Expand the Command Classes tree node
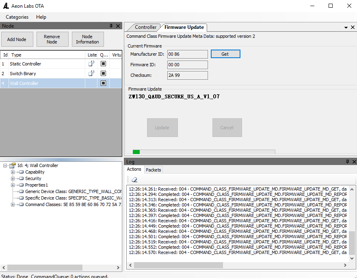This screenshot has width=357, height=278. 13,204
